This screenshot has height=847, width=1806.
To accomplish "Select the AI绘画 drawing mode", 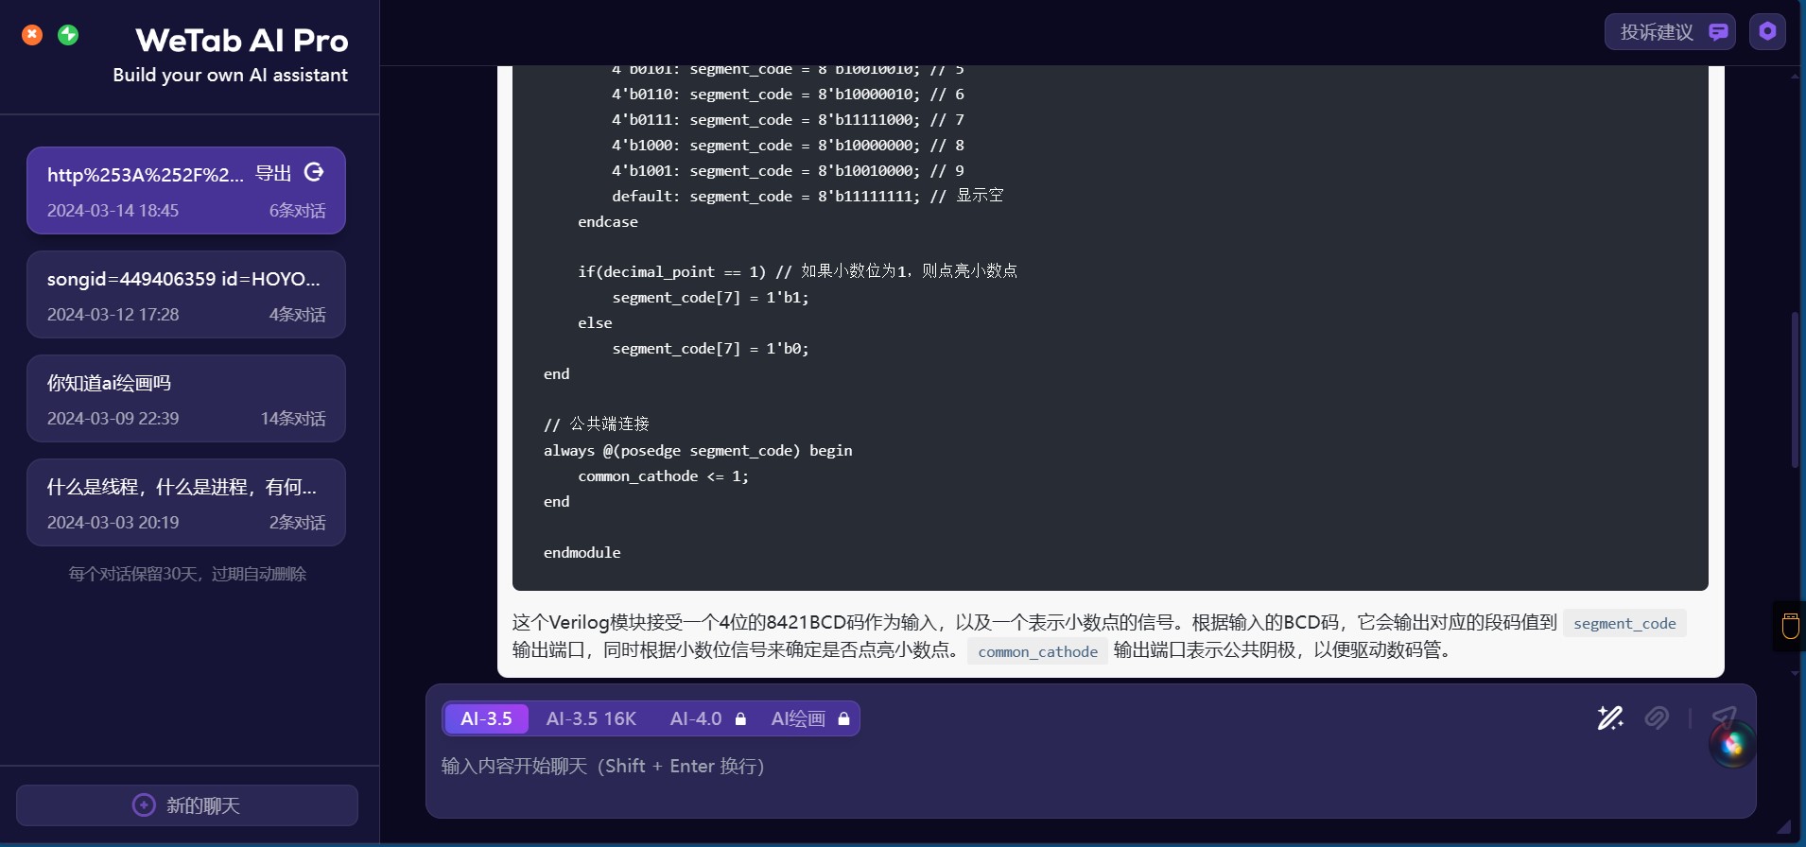I will click(809, 718).
